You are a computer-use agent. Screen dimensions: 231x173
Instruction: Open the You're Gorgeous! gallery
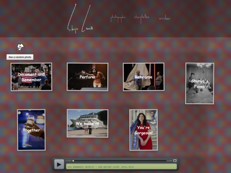pyautogui.click(x=143, y=130)
